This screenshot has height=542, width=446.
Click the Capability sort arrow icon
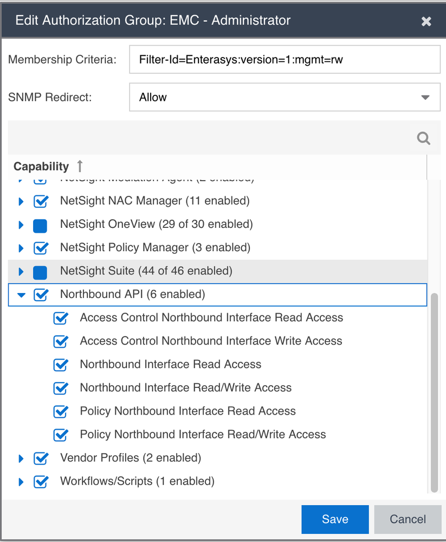tap(80, 166)
